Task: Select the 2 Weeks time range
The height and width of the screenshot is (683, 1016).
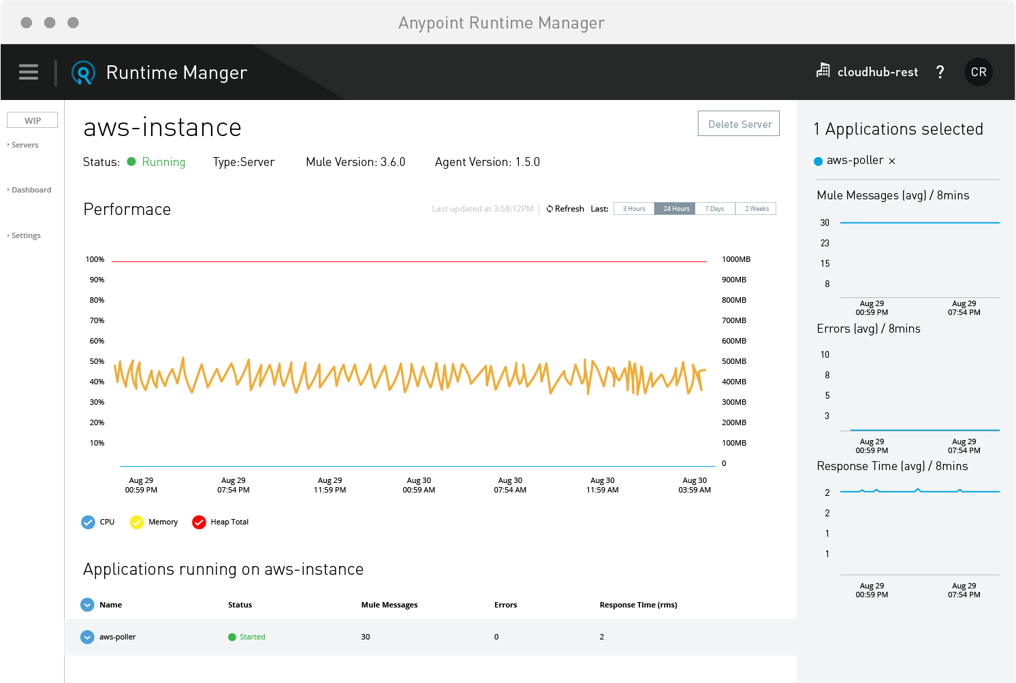Action: pos(756,209)
